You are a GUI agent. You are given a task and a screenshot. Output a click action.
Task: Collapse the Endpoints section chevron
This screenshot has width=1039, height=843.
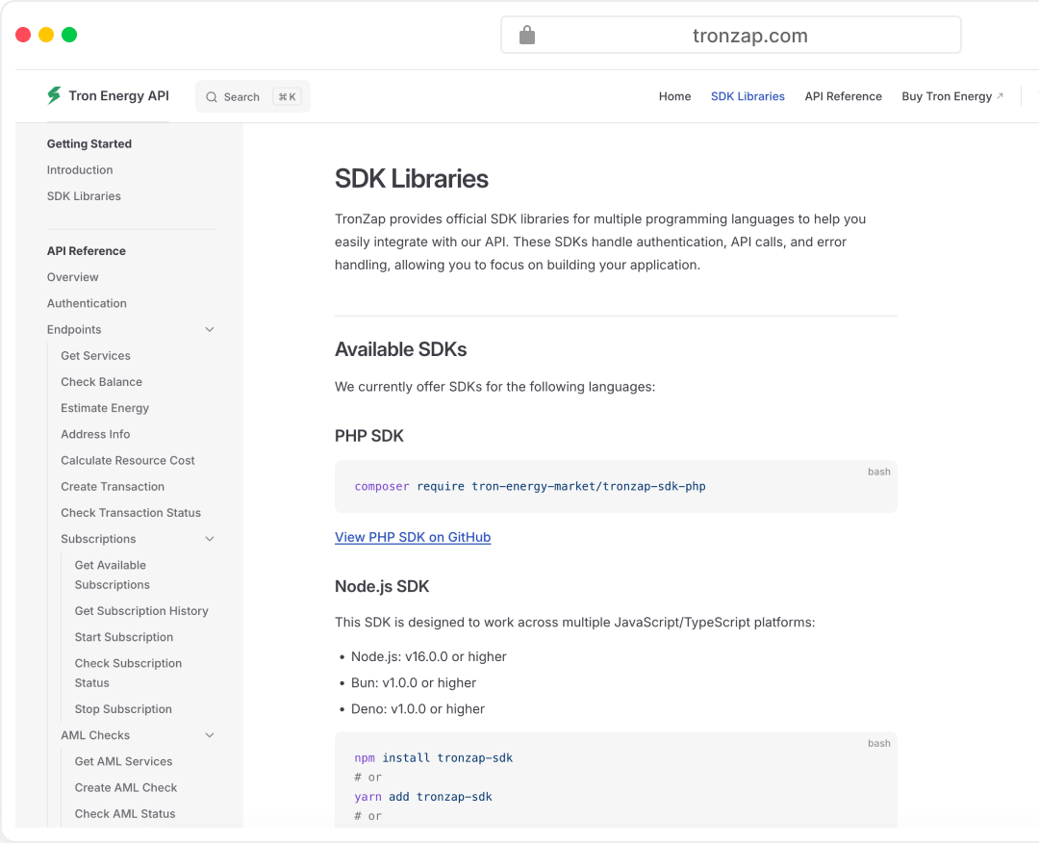pyautogui.click(x=210, y=329)
